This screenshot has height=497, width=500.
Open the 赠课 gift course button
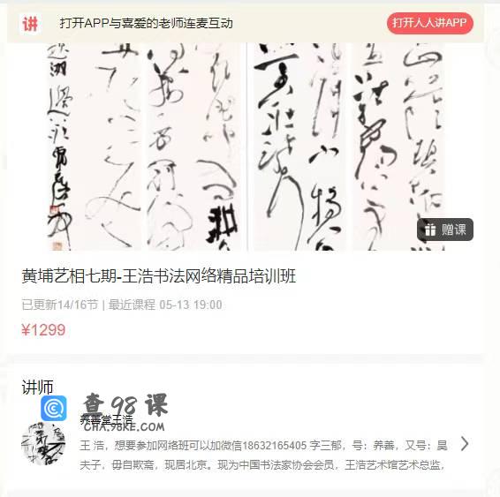[445, 230]
